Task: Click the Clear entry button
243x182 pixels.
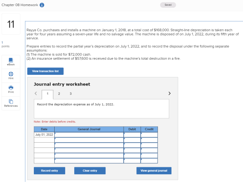Action: click(x=90, y=171)
